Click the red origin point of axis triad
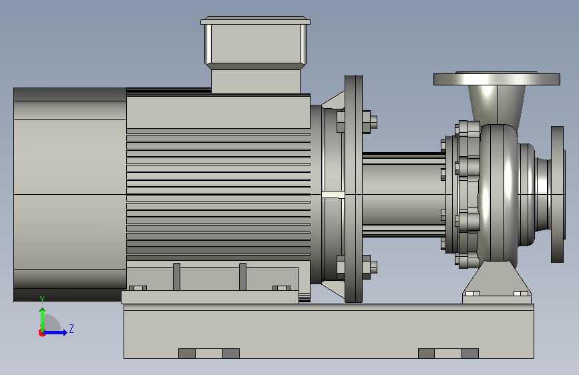This screenshot has height=375, width=579. 41,333
